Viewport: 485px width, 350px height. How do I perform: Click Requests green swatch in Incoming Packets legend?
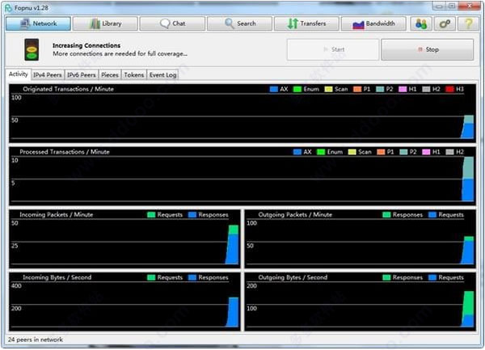(151, 215)
